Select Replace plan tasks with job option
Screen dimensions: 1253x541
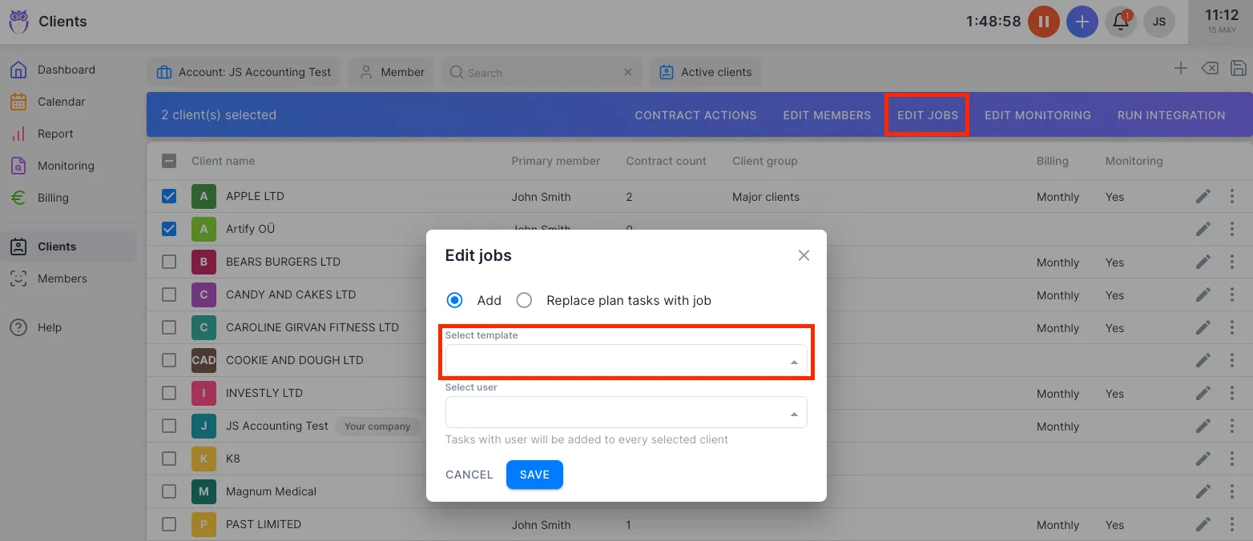point(524,300)
